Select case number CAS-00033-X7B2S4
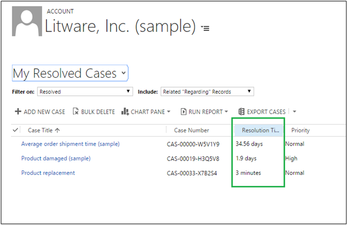The height and width of the screenshot is (225, 348). click(192, 173)
